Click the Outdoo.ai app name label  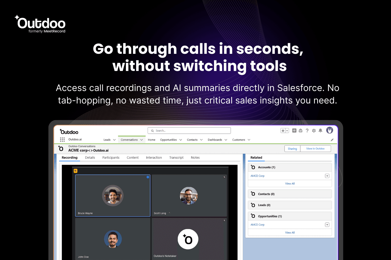(75, 139)
